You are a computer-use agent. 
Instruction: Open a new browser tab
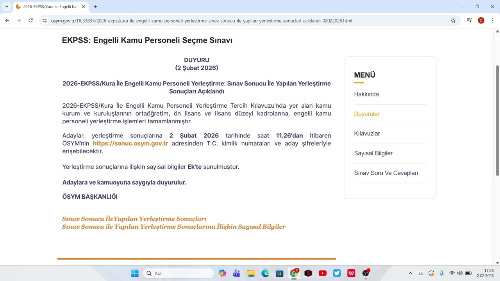95,7
